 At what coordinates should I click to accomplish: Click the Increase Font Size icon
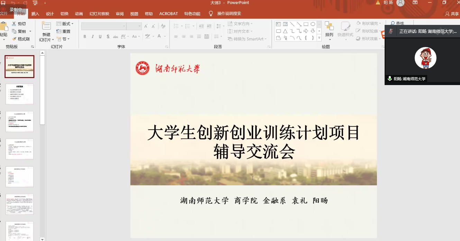(146, 26)
